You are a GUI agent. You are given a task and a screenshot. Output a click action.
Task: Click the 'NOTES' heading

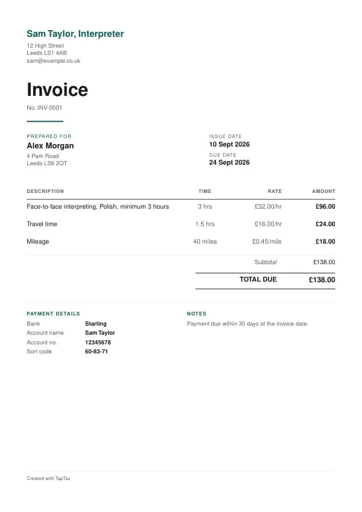pyautogui.click(x=197, y=314)
